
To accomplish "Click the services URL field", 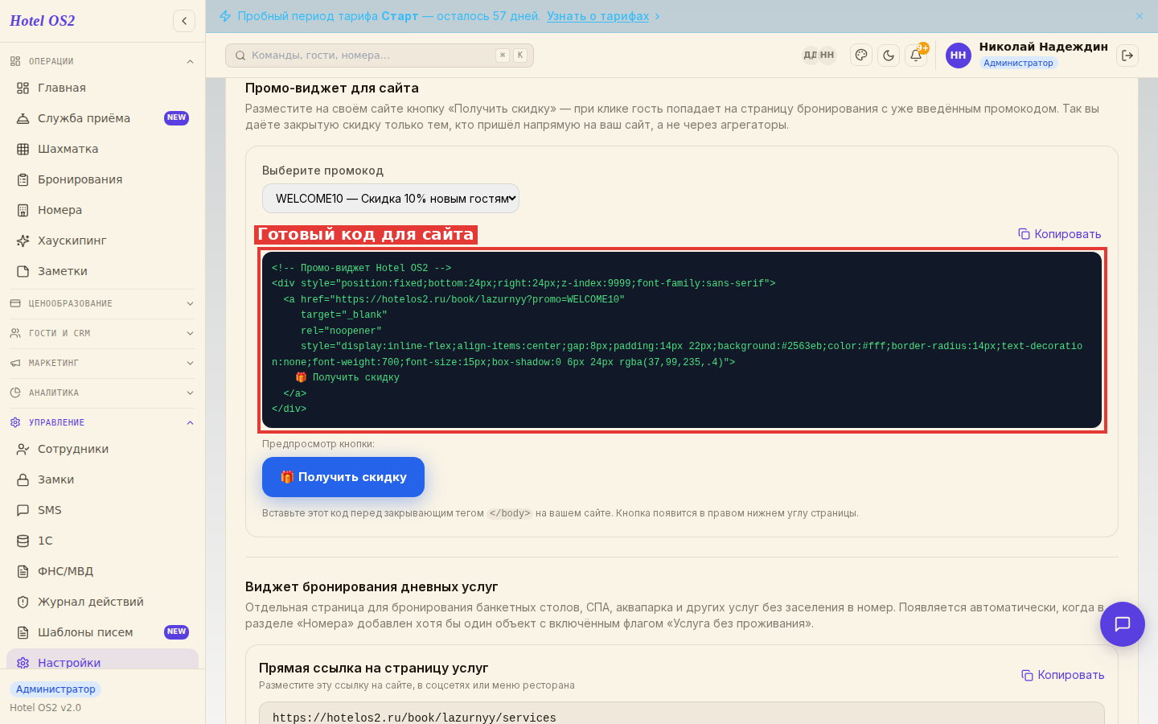I will pos(682,714).
